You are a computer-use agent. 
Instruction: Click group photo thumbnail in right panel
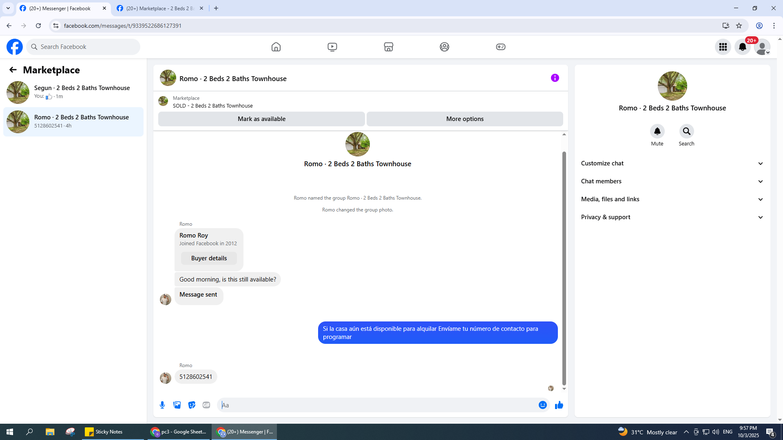click(x=672, y=86)
